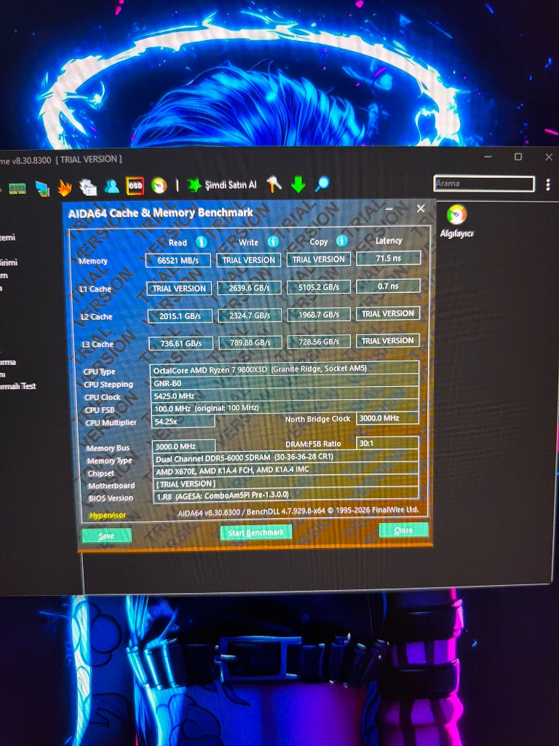The width and height of the screenshot is (559, 746).
Task: Minimize the Cache & Memory Benchmark dialog
Action: coord(389,209)
